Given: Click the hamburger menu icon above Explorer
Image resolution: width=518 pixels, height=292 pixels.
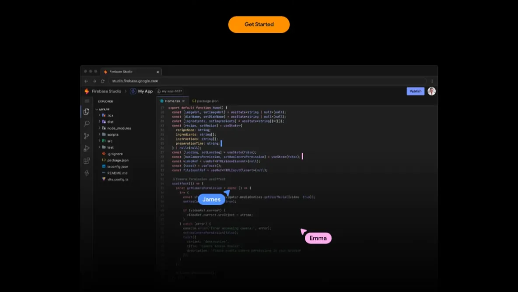Looking at the screenshot, I should (x=87, y=101).
